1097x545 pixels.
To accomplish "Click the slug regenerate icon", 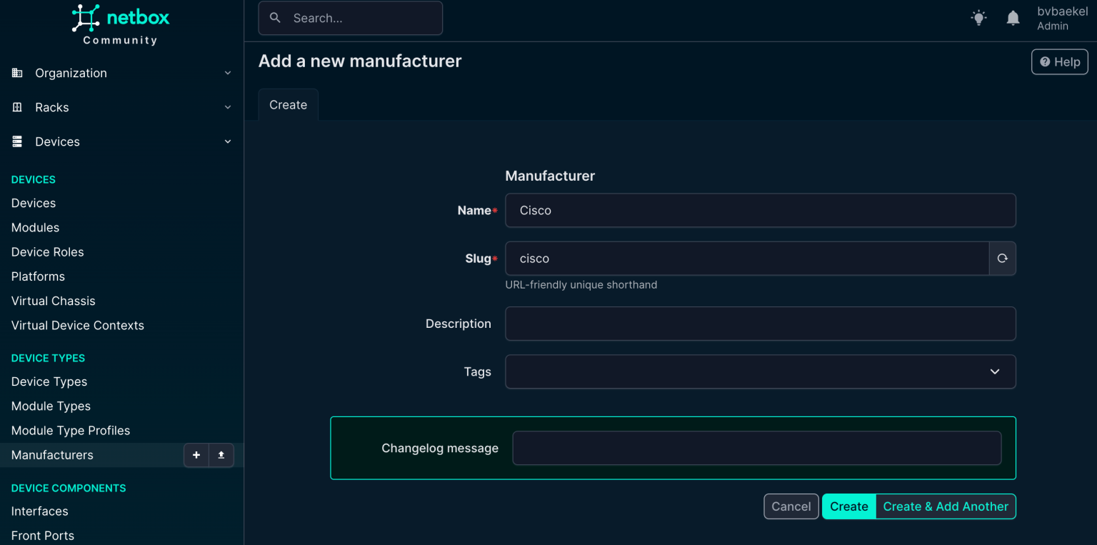I will point(1002,259).
